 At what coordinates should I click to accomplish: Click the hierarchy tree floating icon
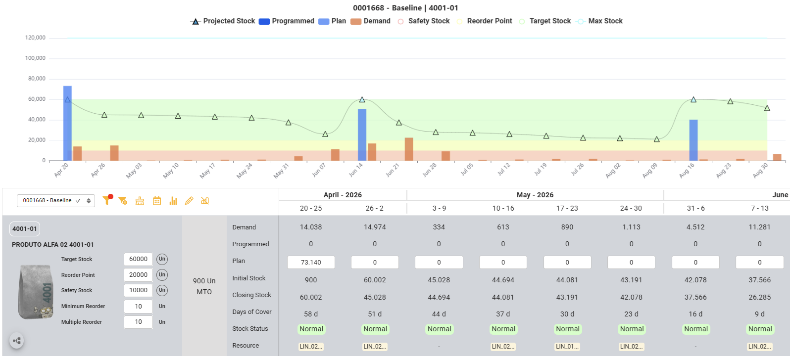tap(16, 341)
